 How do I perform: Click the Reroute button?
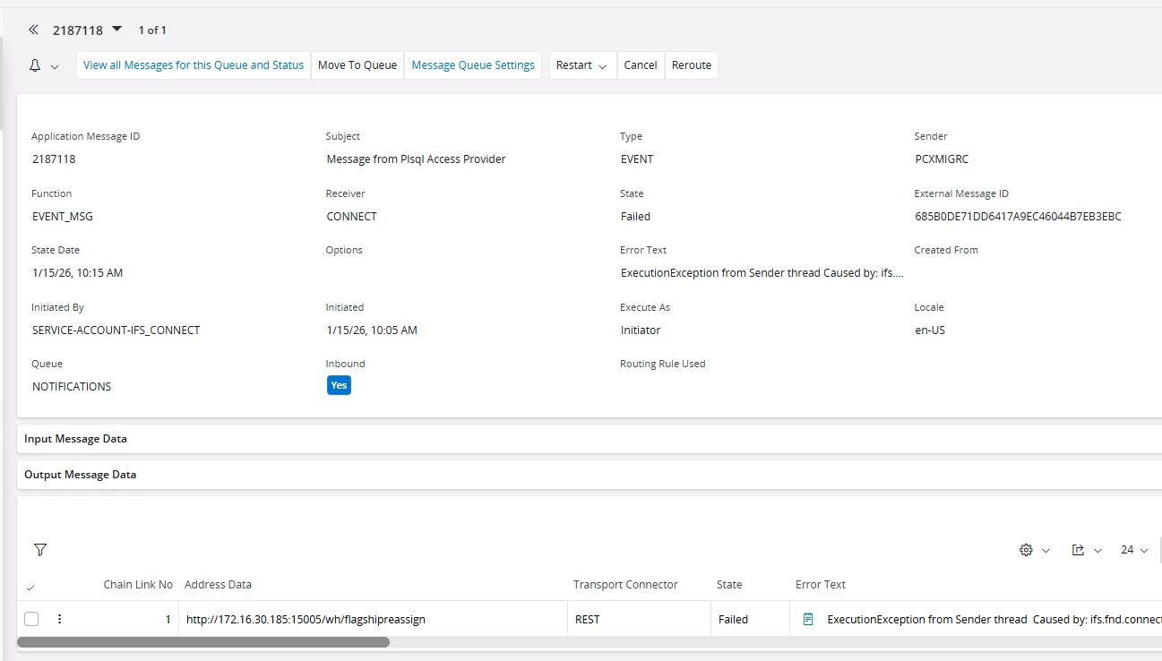691,65
